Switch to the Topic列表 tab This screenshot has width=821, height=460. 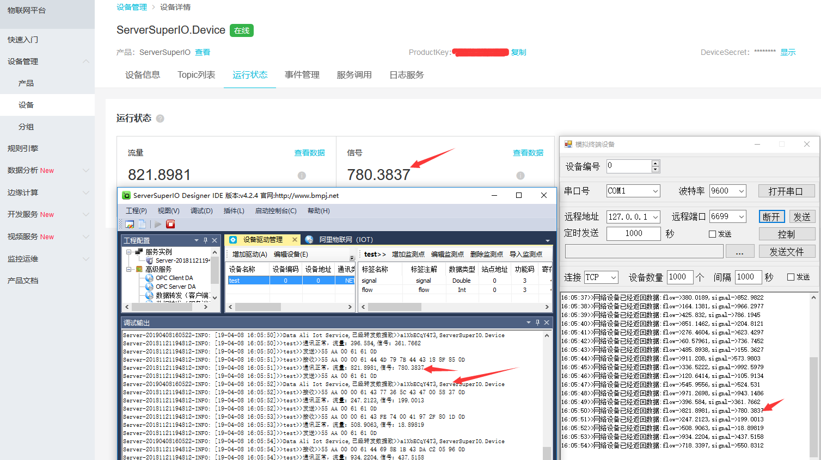point(197,75)
